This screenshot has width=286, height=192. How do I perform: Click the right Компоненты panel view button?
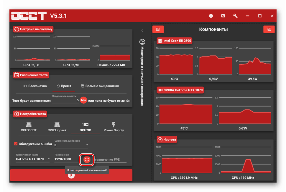269,29
